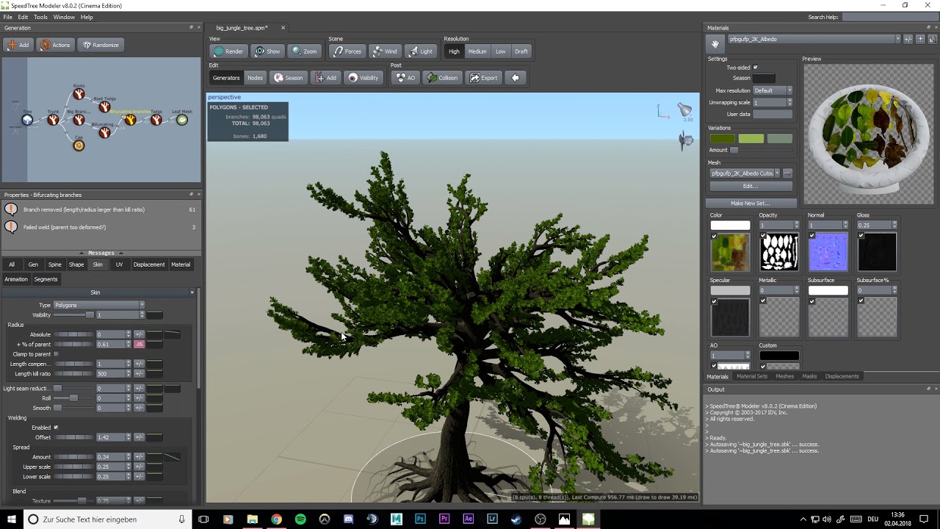Toggle the Normal map checkbox

(x=811, y=236)
